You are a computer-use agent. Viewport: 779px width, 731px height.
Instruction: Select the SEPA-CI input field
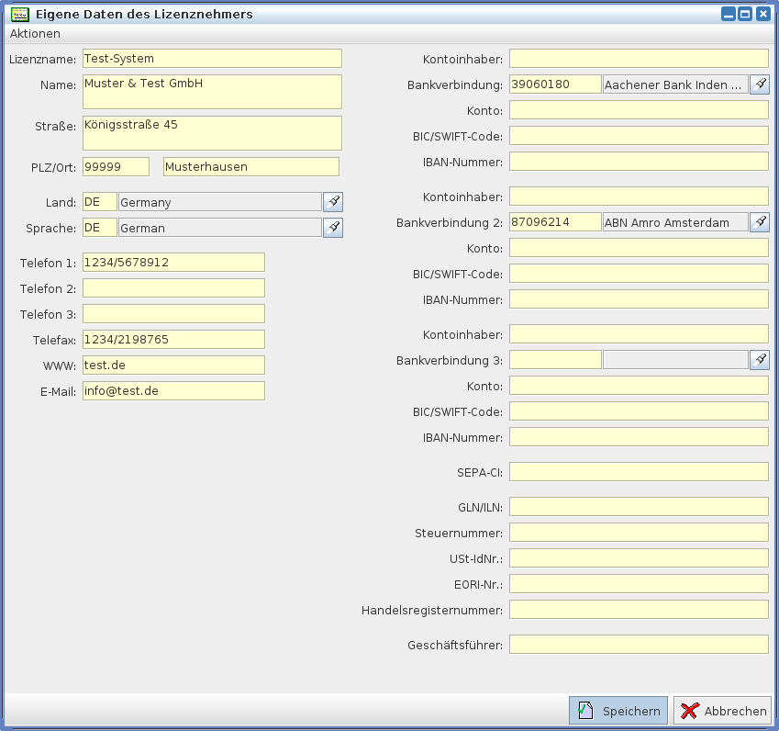(639, 472)
